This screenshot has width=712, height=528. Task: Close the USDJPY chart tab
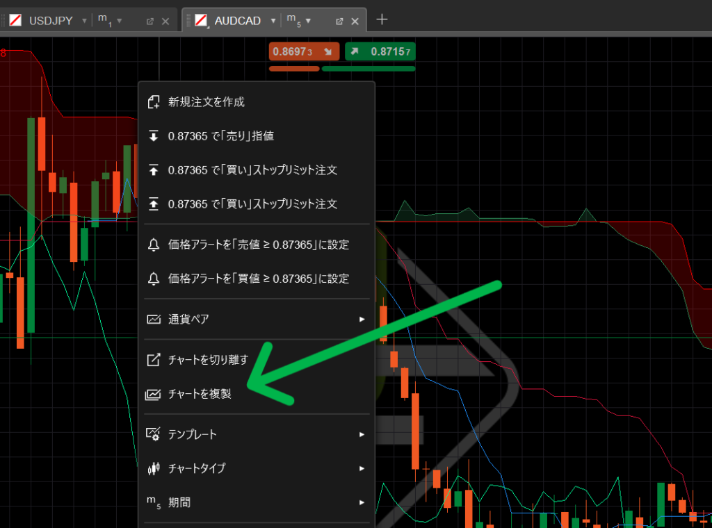click(x=165, y=22)
